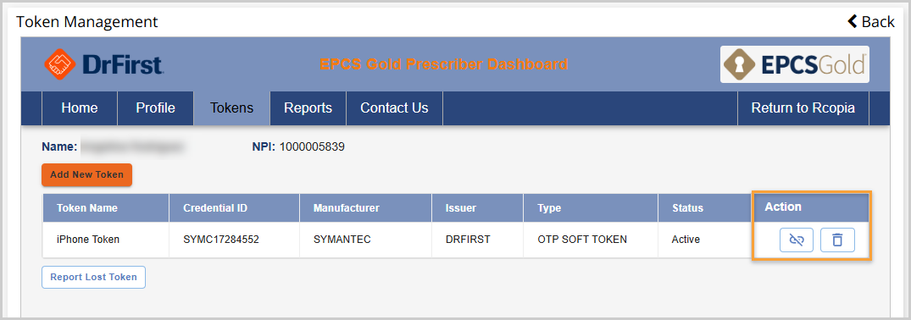Open the Reports tab
Viewport: 911px width, 320px height.
(308, 108)
